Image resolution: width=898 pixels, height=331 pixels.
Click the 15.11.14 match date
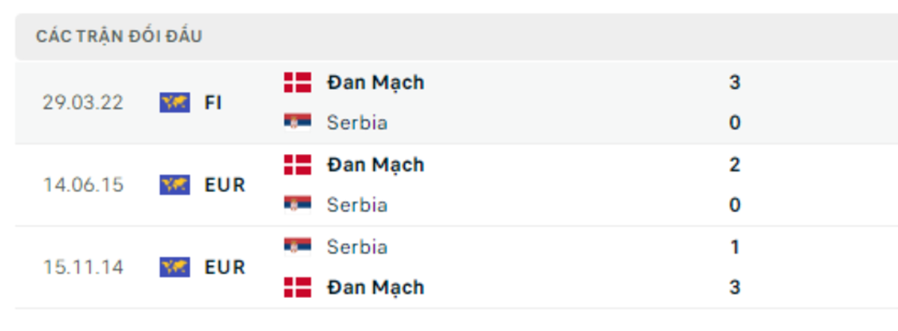[82, 267]
